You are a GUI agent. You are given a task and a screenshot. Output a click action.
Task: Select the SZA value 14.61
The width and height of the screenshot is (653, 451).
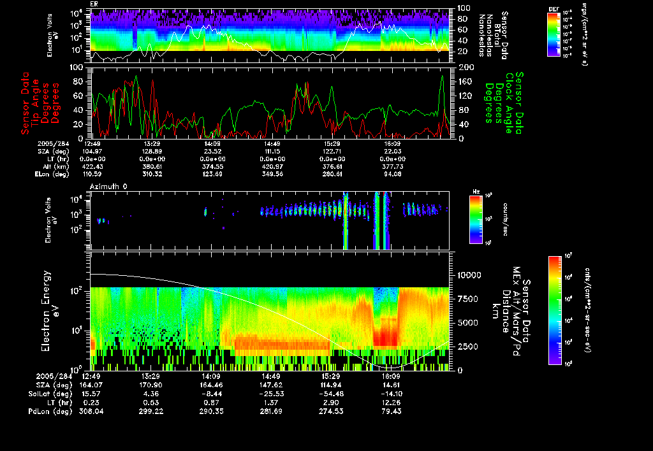391,385
